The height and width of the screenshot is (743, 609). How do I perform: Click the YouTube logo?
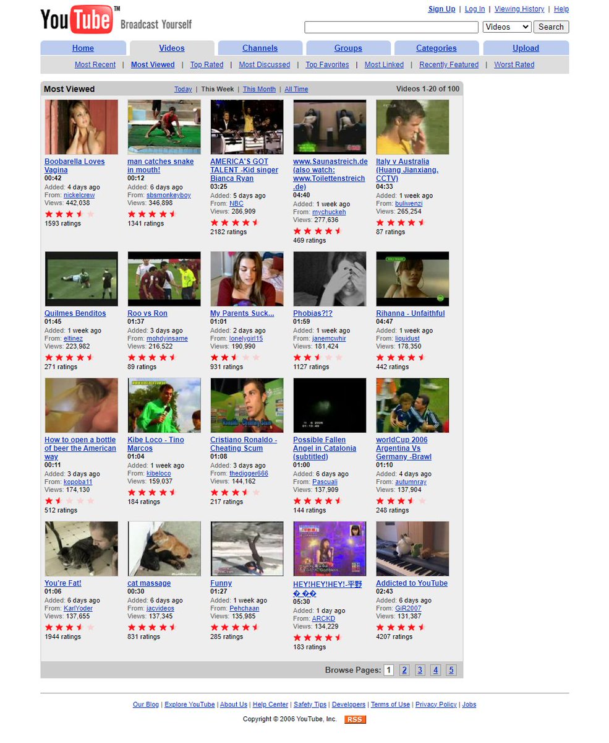click(x=77, y=19)
